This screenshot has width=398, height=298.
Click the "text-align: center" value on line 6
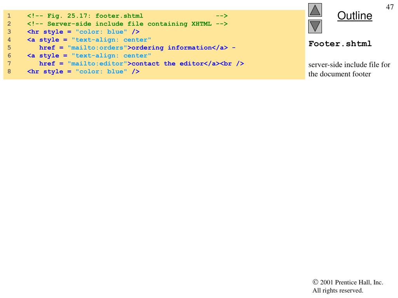pyautogui.click(x=111, y=55)
